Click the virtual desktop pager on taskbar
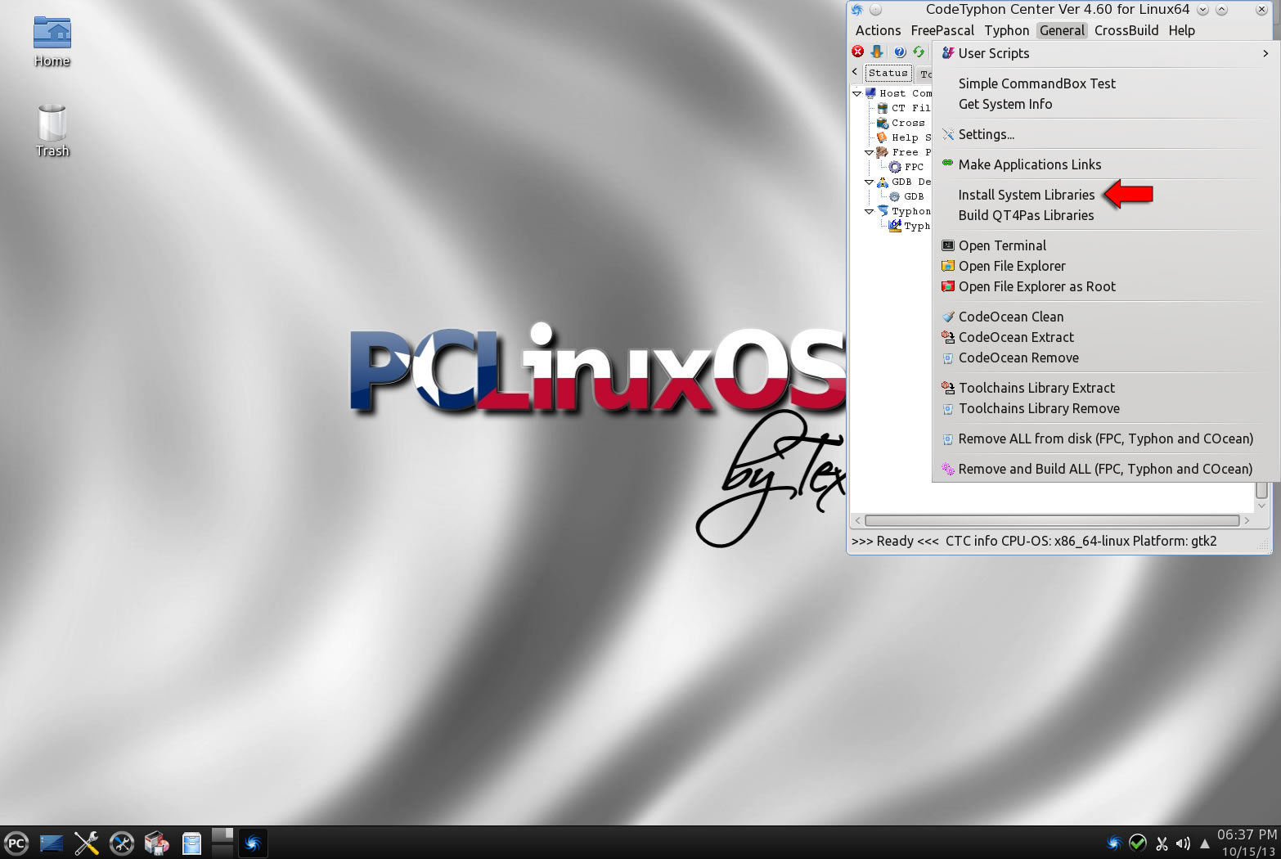1281x859 pixels. click(222, 843)
